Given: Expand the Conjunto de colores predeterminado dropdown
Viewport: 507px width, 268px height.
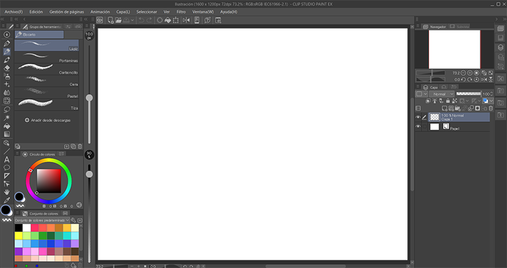Looking at the screenshot, I should (x=75, y=220).
